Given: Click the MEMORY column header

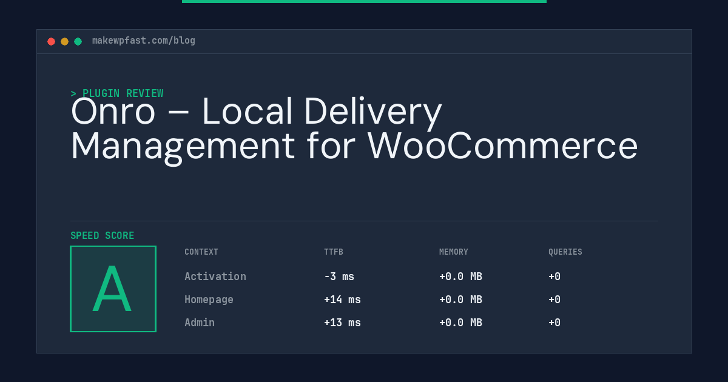Looking at the screenshot, I should 454,252.
